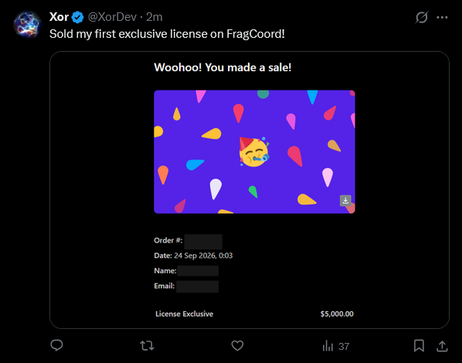Screen dimensions: 462x363
Task: Open Xor's profile avatar picture
Action: pos(27,25)
